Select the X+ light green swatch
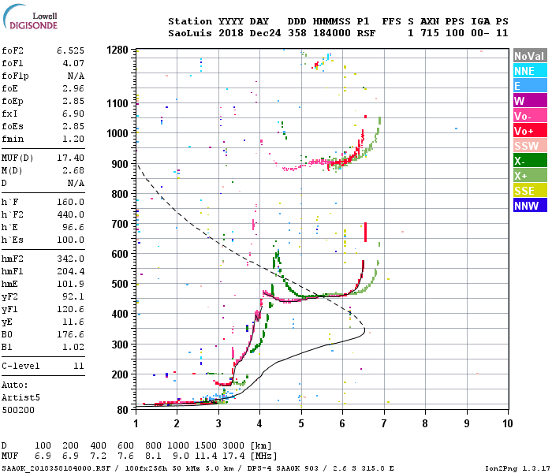 tap(530, 175)
